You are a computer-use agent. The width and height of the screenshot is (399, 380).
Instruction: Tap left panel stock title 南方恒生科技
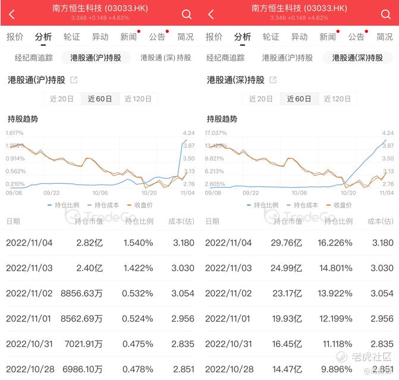click(100, 8)
